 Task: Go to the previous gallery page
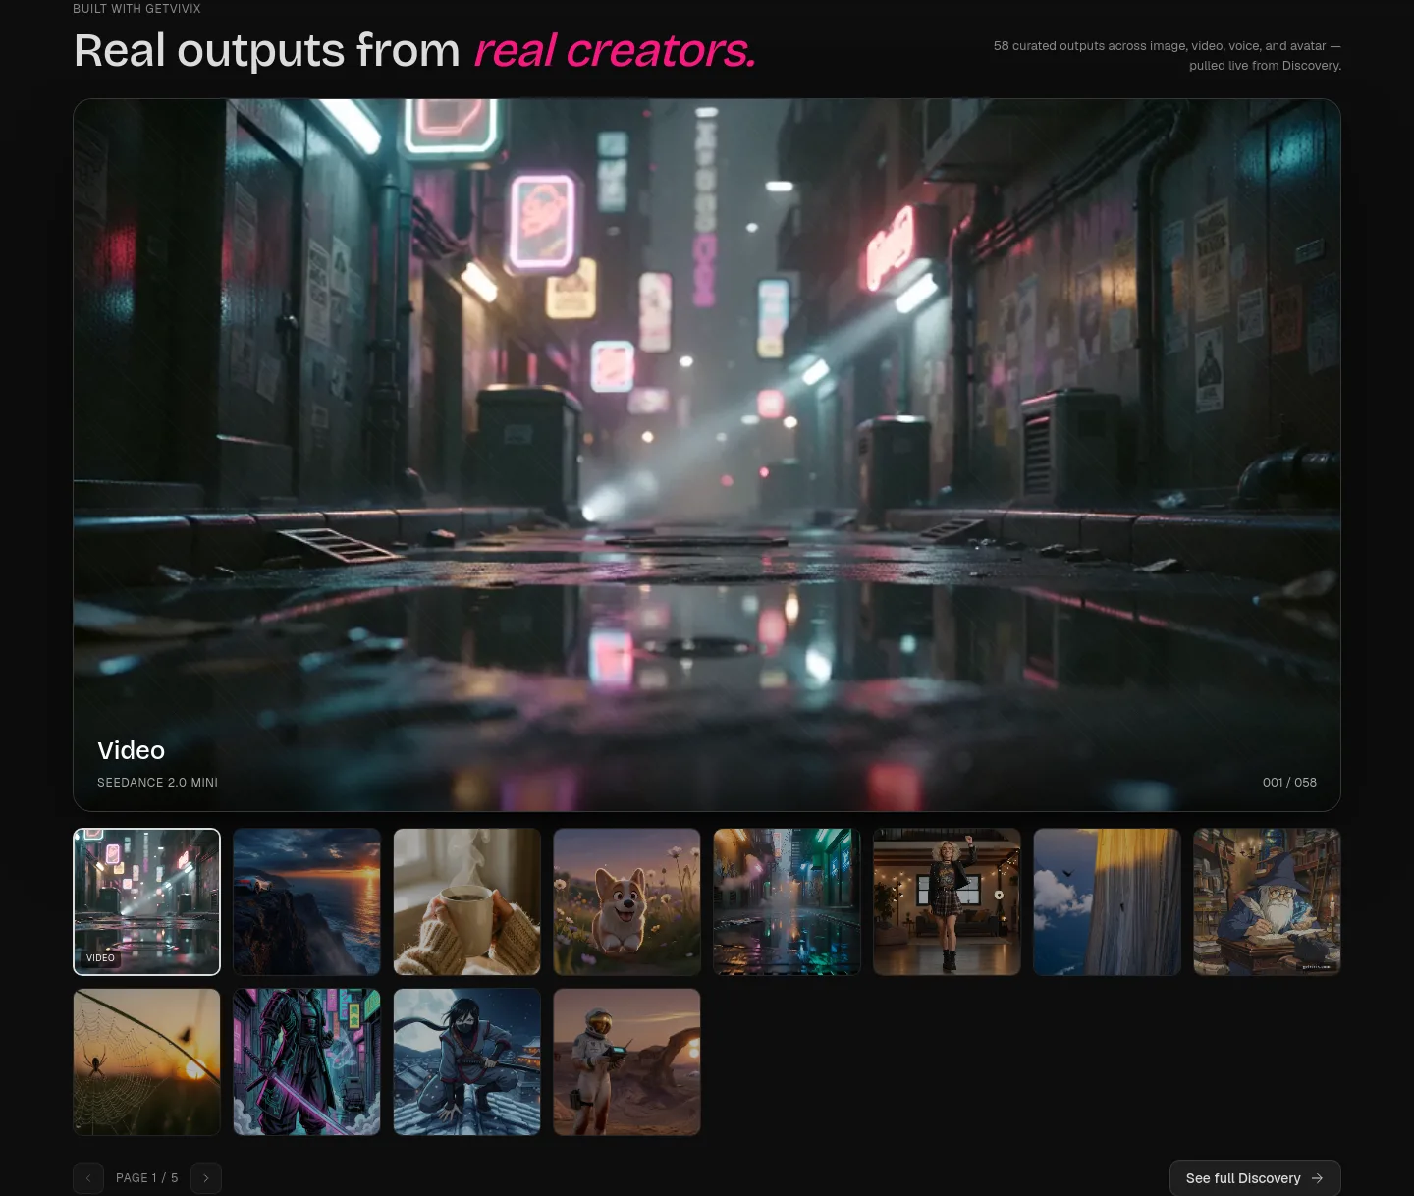click(x=88, y=1178)
